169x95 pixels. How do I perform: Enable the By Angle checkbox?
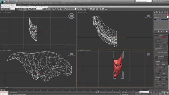155,43
